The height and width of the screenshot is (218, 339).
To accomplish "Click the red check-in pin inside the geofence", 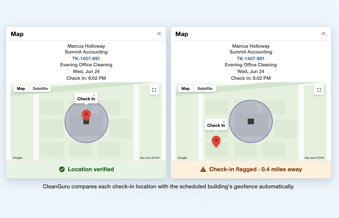I will coord(86,115).
